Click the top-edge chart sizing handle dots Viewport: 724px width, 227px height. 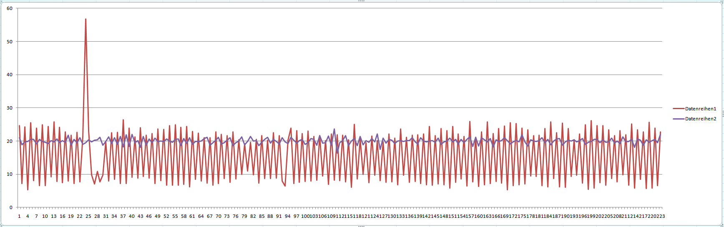pyautogui.click(x=362, y=1)
